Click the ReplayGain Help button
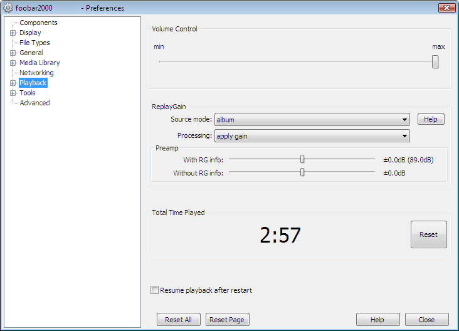459x331 pixels. (431, 119)
